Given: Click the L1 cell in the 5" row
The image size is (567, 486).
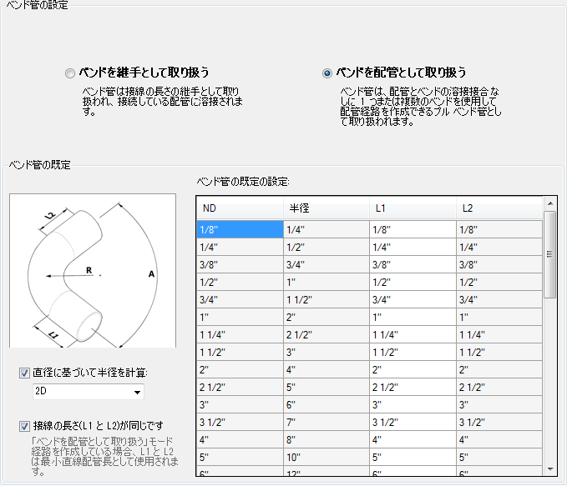Looking at the screenshot, I should pos(413,457).
